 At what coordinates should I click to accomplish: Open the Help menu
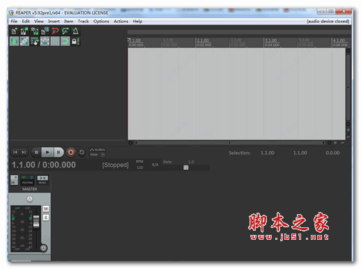(x=137, y=22)
